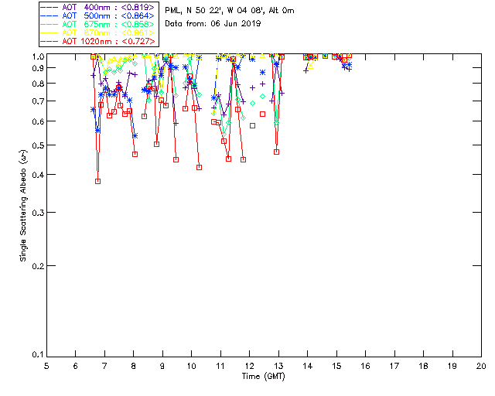The image size is (495, 396).
Task: Click the y-axis tick label 1.0
Action: click(35, 56)
